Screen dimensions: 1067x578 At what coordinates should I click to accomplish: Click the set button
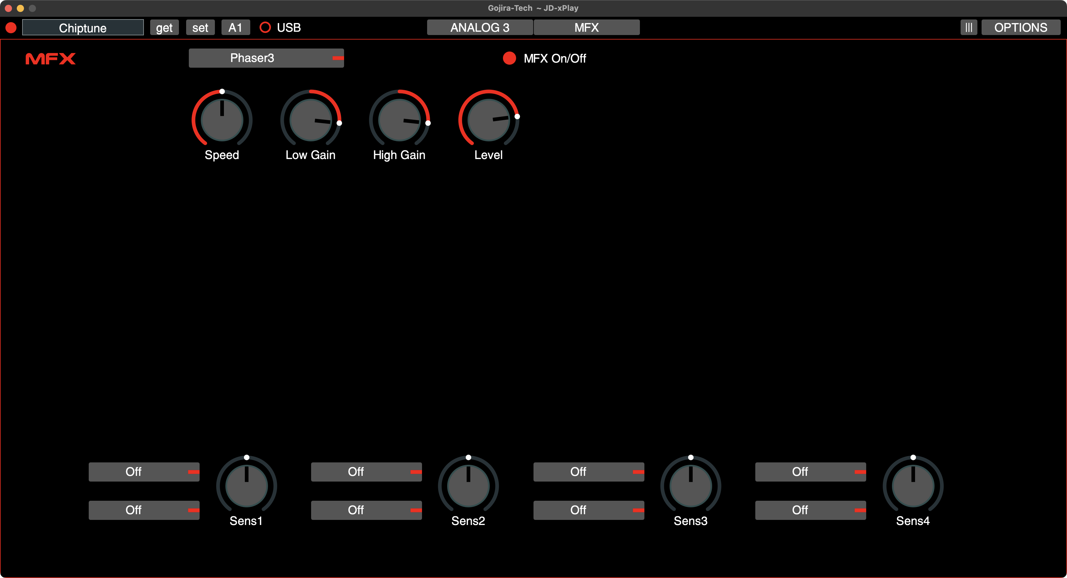pos(201,28)
